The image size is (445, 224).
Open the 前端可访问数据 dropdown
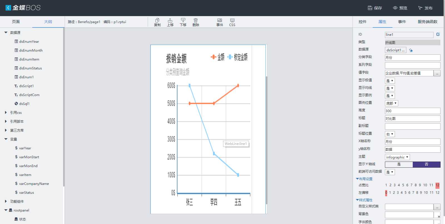coord(390,172)
